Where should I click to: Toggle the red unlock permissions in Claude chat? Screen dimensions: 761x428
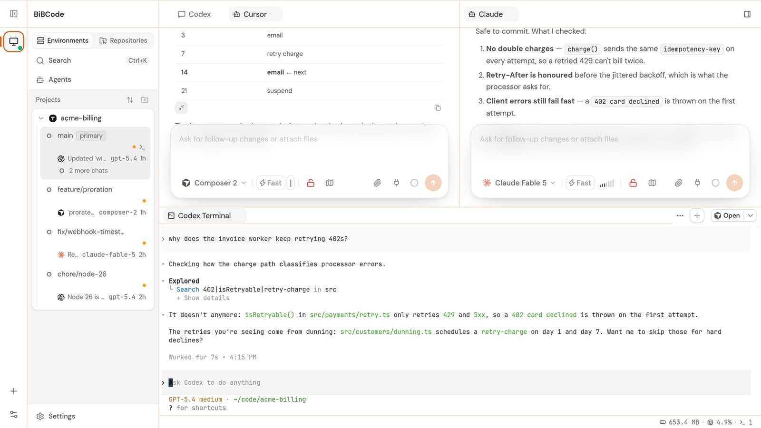coord(633,183)
